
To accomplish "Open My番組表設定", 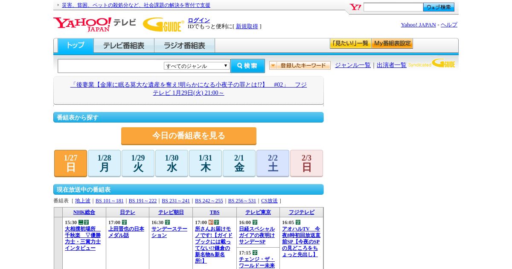I will click(392, 44).
